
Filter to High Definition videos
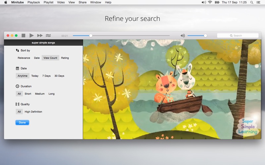tap(33, 112)
